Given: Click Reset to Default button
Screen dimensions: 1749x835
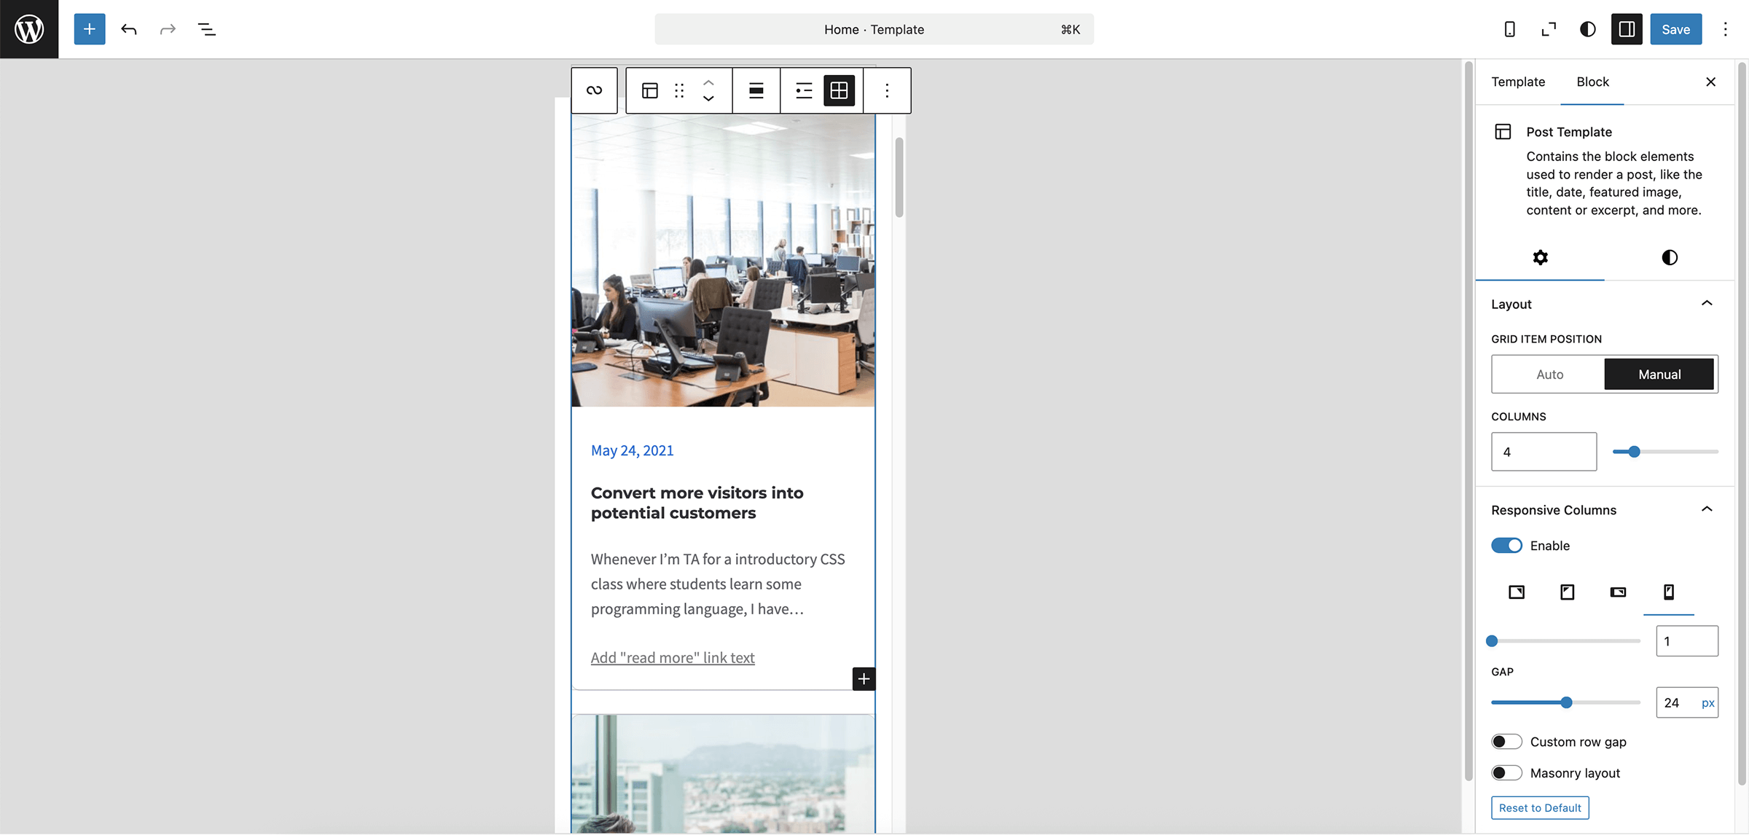Looking at the screenshot, I should point(1540,807).
